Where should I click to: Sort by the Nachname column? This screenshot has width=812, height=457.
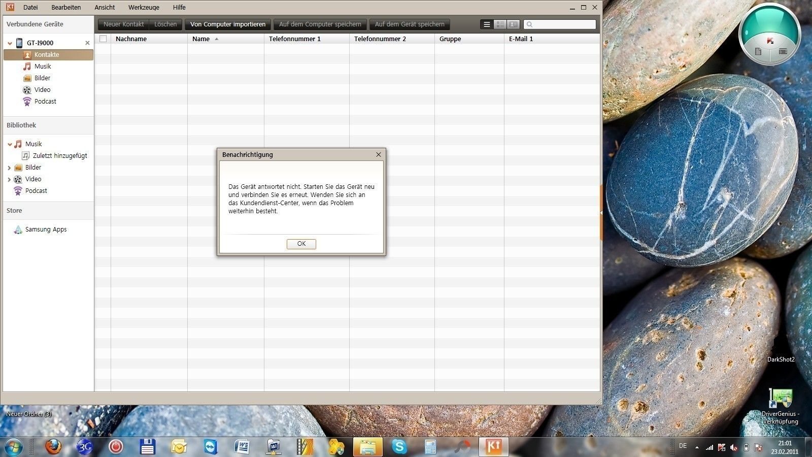click(x=131, y=39)
